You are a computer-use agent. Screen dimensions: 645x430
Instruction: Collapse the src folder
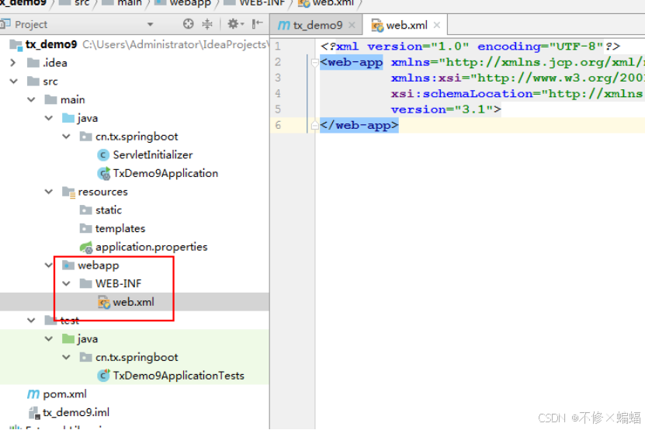(x=13, y=81)
